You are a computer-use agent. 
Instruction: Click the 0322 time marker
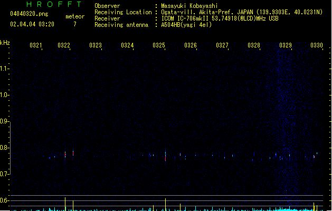coord(64,45)
